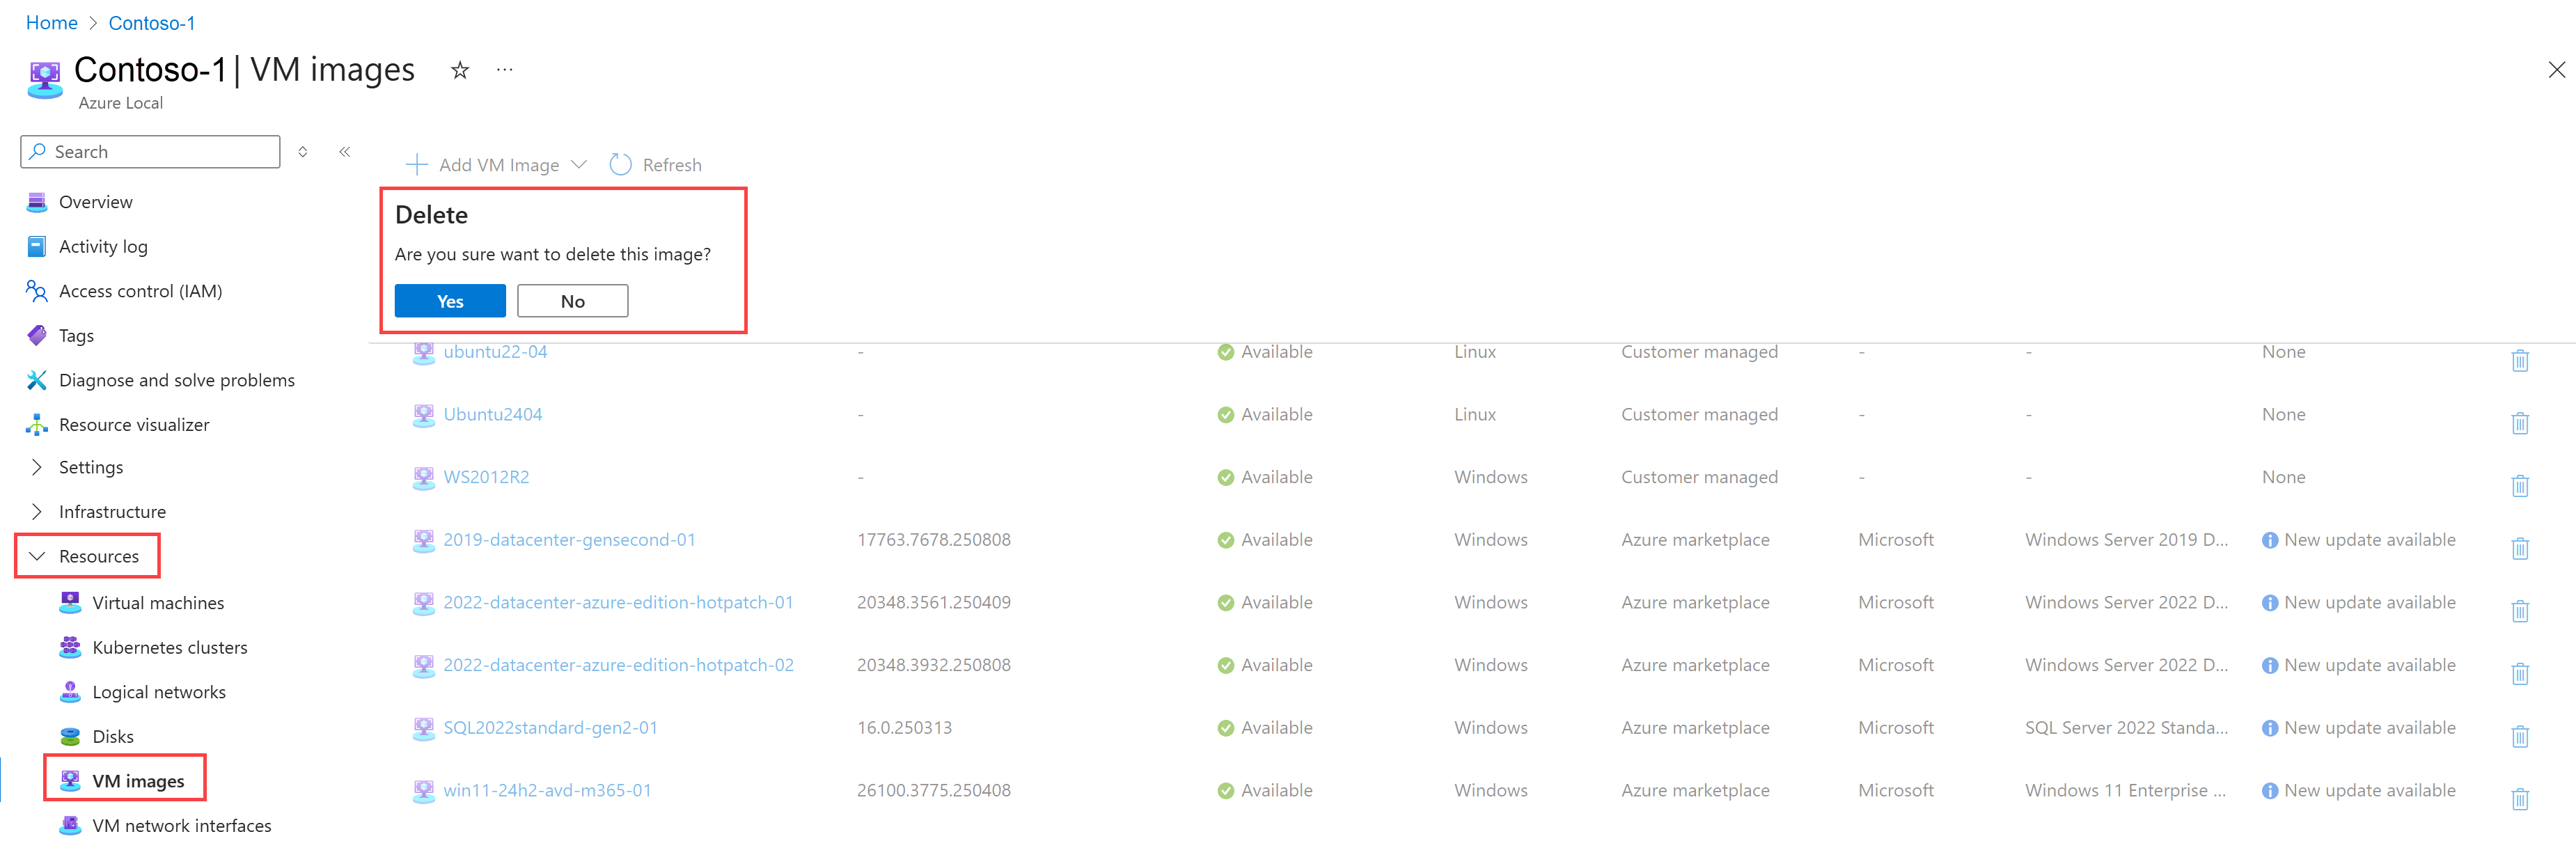Click the Contoso-1 Azure Local resource icon
This screenshot has height=841, width=2576.
[45, 80]
